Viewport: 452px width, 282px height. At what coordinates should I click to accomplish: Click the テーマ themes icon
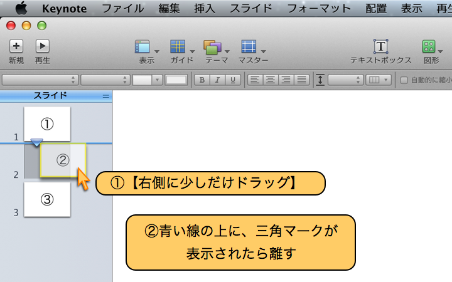click(212, 47)
